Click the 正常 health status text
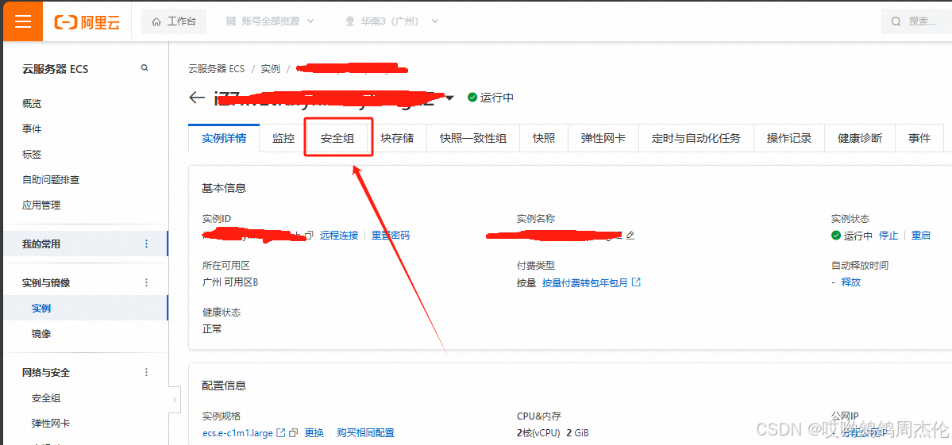This screenshot has height=445, width=952. point(212,329)
